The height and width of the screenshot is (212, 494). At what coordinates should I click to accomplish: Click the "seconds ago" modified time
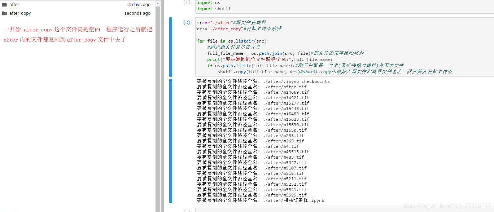point(137,13)
